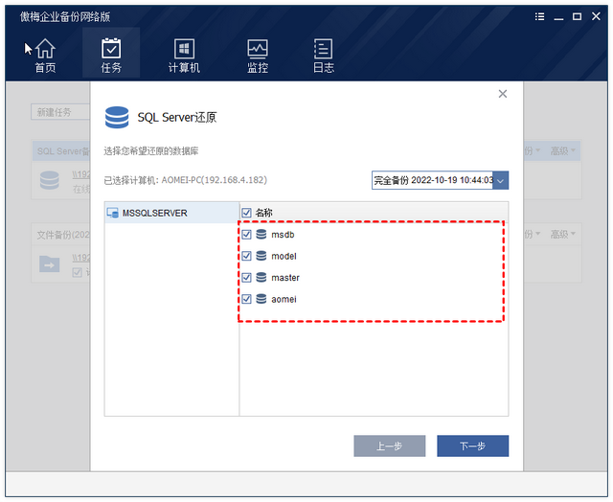Click the aomei database icon

pyautogui.click(x=261, y=299)
